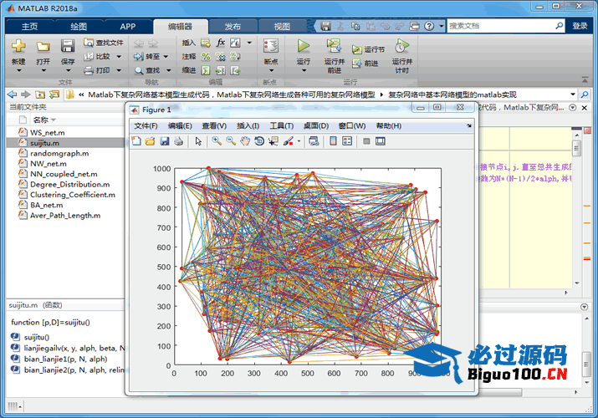
Task: Click the suijitu() function in details panel
Action: (x=37, y=337)
